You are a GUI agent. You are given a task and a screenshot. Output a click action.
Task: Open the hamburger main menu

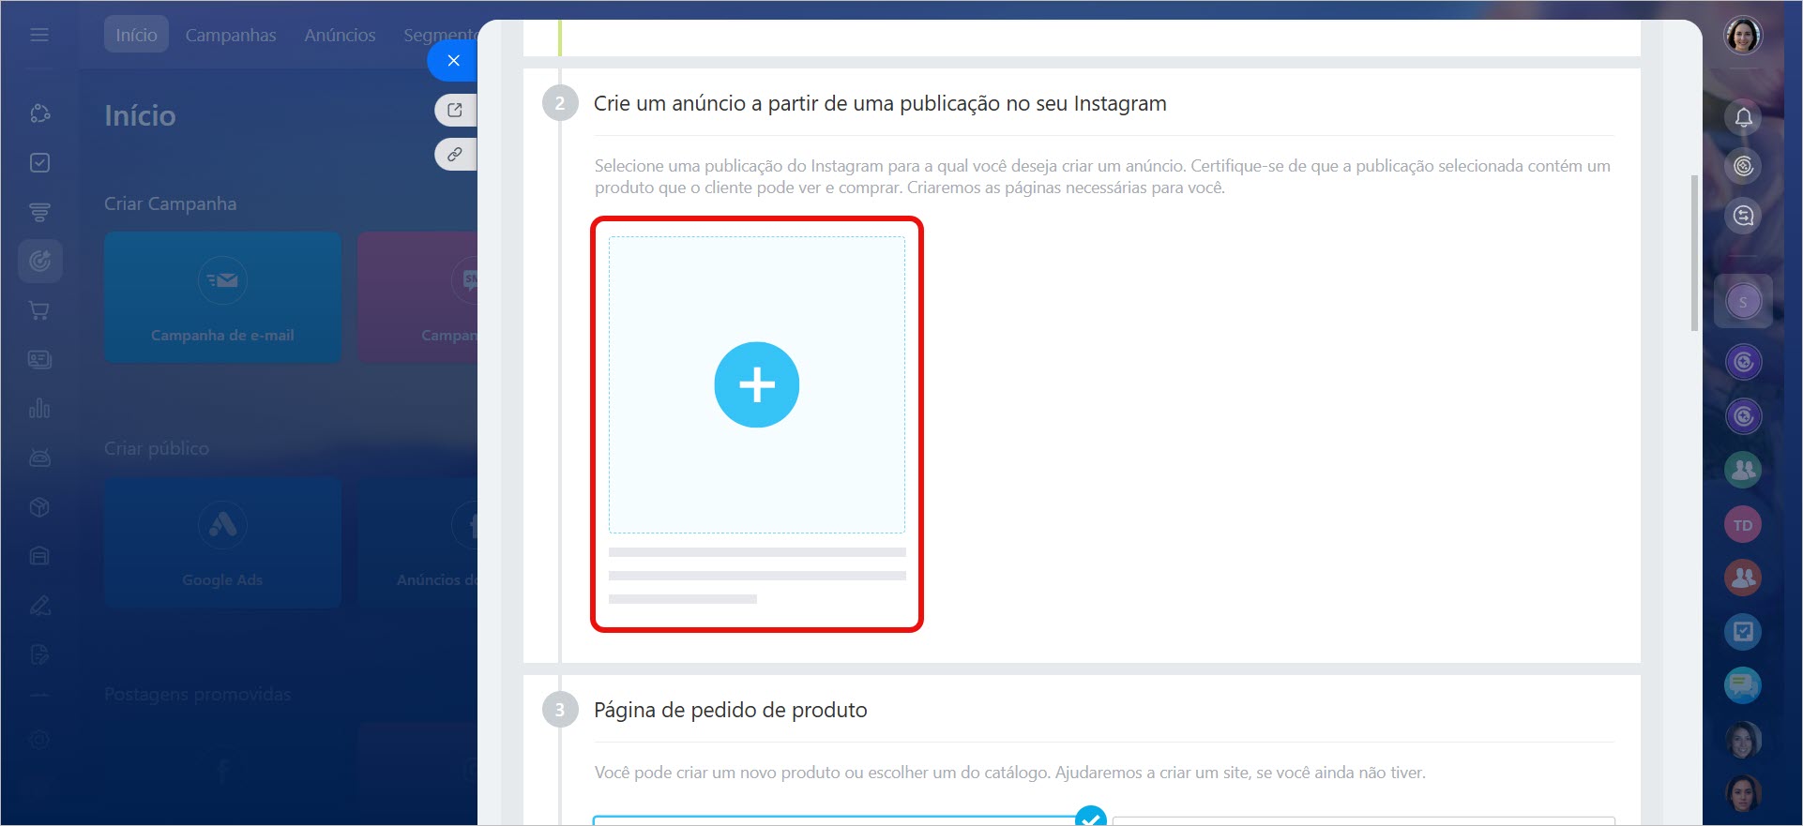pos(39,35)
